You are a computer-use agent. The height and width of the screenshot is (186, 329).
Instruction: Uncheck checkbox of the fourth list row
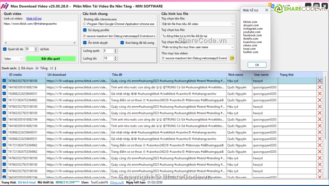pyautogui.click(x=4, y=100)
